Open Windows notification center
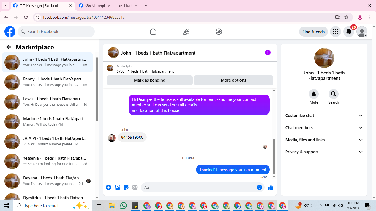 tap(367, 206)
